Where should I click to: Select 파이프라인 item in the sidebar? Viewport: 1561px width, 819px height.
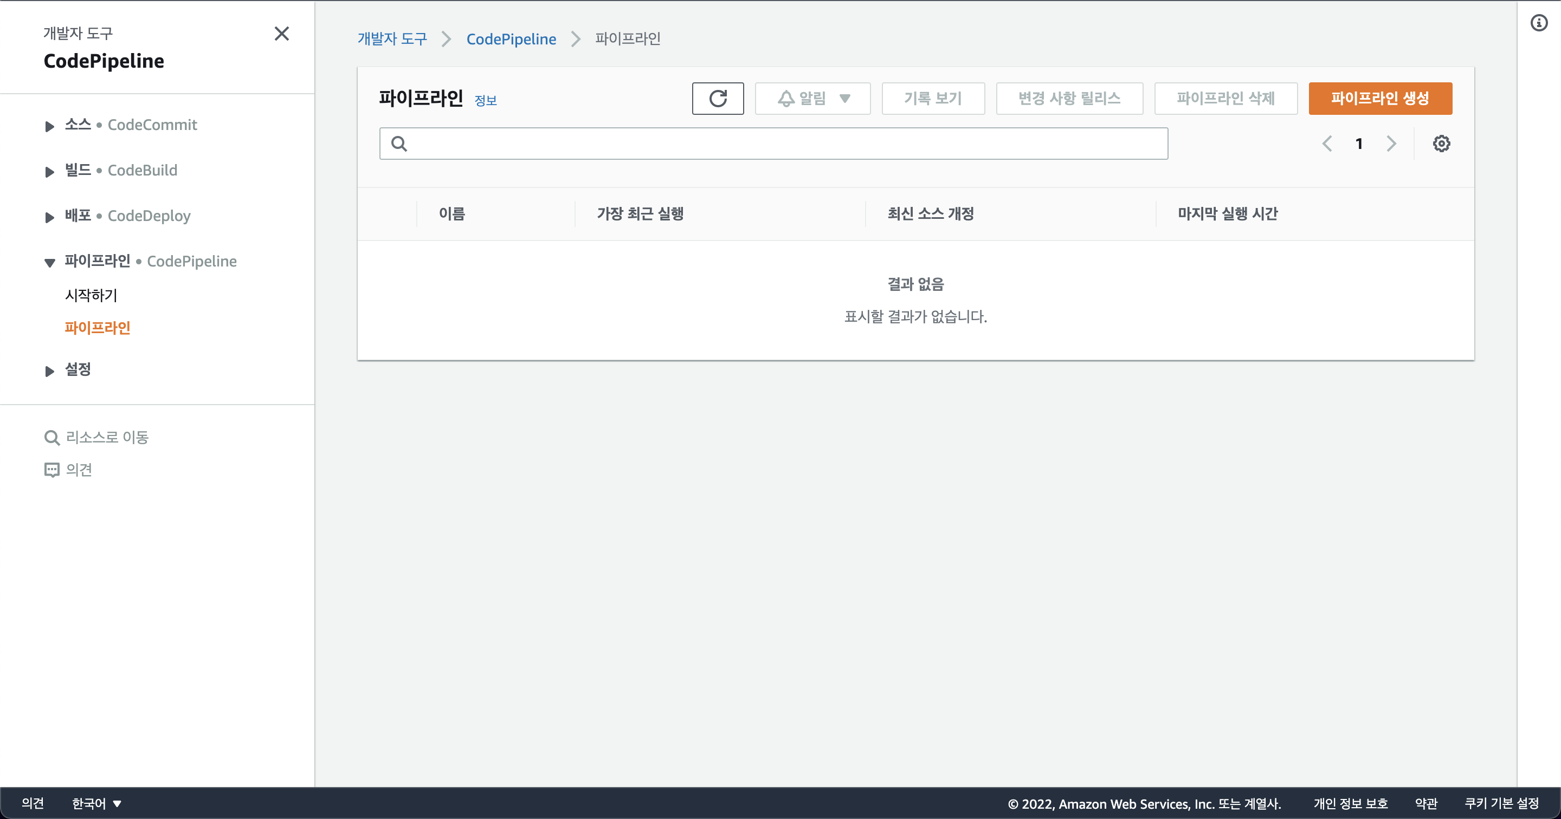(x=98, y=328)
